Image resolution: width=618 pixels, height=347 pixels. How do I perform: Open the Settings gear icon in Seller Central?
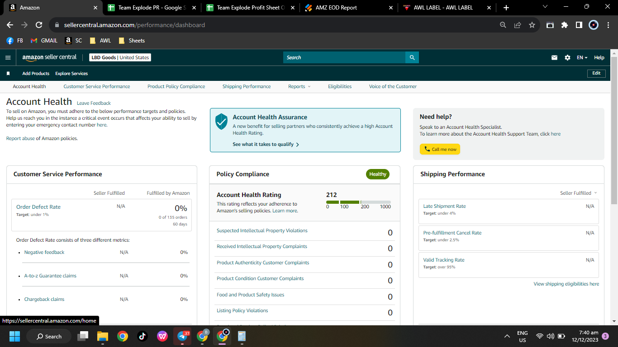tap(567, 57)
